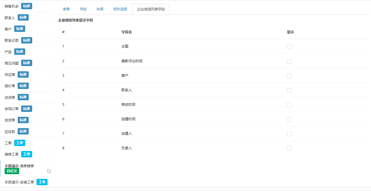Open 工单 module in the sidebar
Image resolution: width=371 pixels, height=191 pixels.
click(8, 143)
